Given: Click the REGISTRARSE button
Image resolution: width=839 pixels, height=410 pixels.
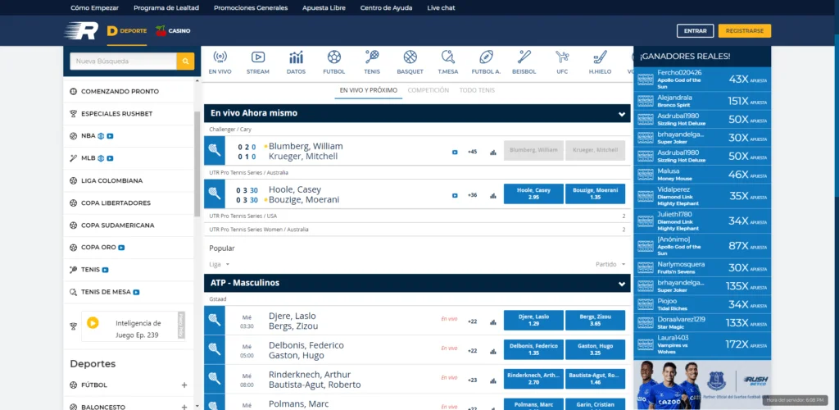Looking at the screenshot, I should tap(744, 31).
